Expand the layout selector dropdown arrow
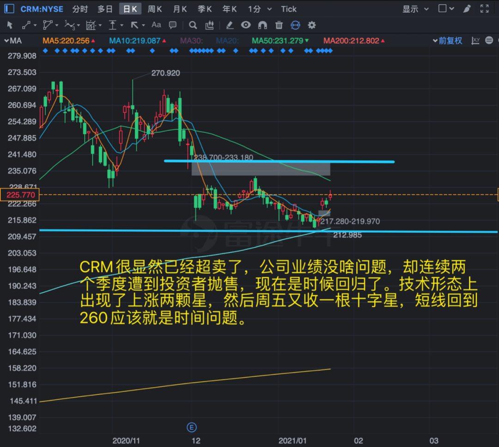 [451, 9]
